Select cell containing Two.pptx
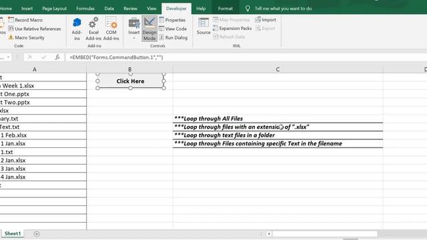Screen dimensions: 427x240 43,102
